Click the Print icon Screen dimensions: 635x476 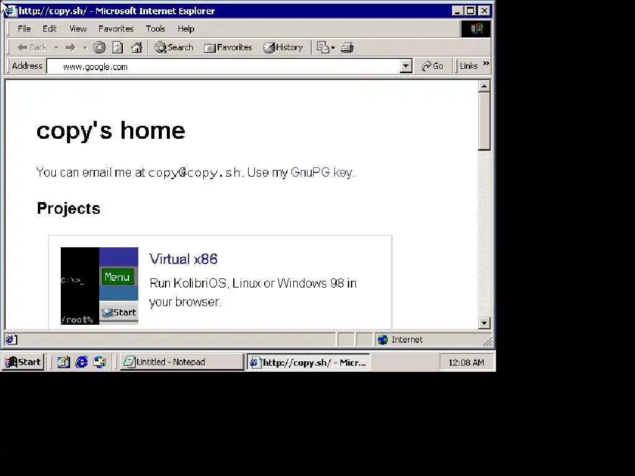click(347, 47)
